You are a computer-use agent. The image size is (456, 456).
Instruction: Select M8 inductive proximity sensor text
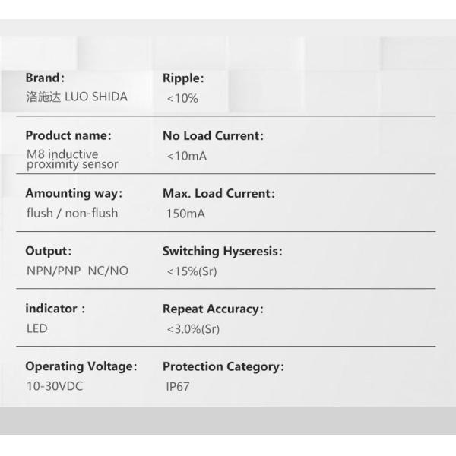click(x=71, y=160)
